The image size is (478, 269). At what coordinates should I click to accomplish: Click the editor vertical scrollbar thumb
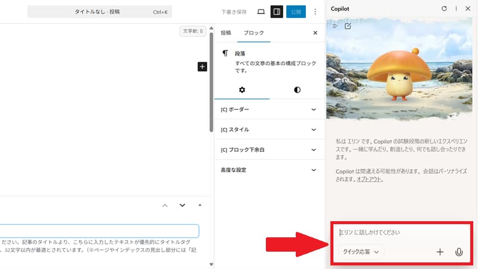coord(212,82)
